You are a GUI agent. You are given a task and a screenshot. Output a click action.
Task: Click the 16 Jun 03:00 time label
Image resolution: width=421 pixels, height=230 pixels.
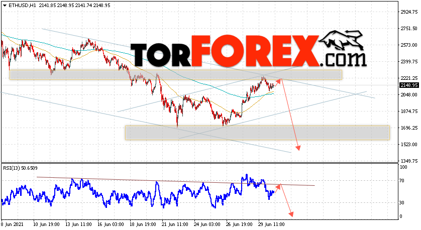[x=111, y=224]
